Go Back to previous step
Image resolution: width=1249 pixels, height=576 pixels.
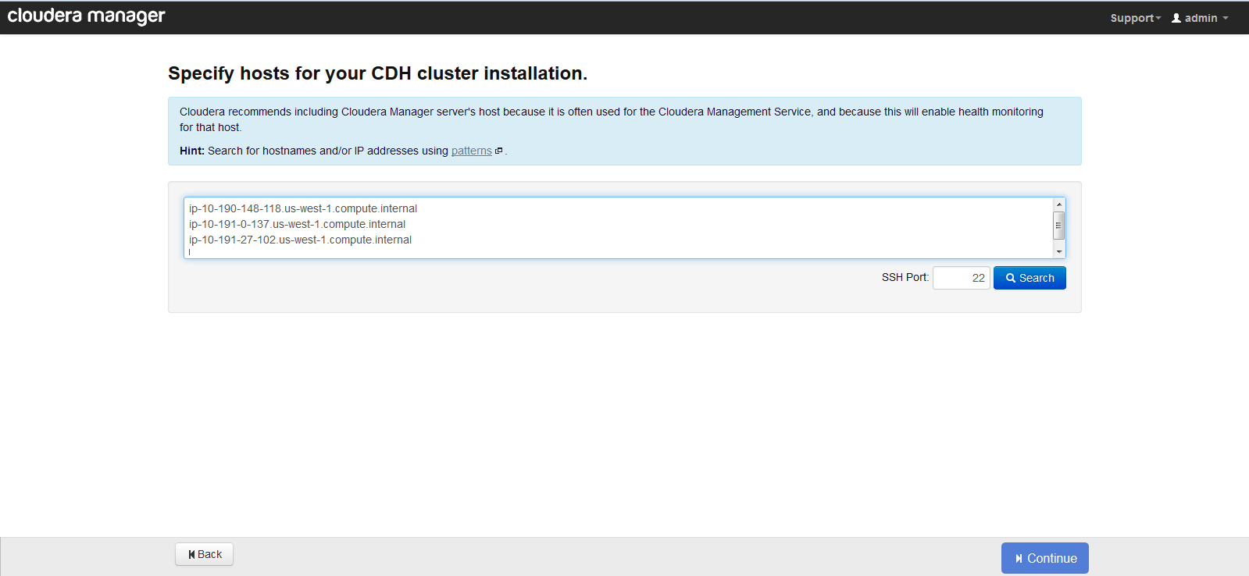(x=205, y=554)
